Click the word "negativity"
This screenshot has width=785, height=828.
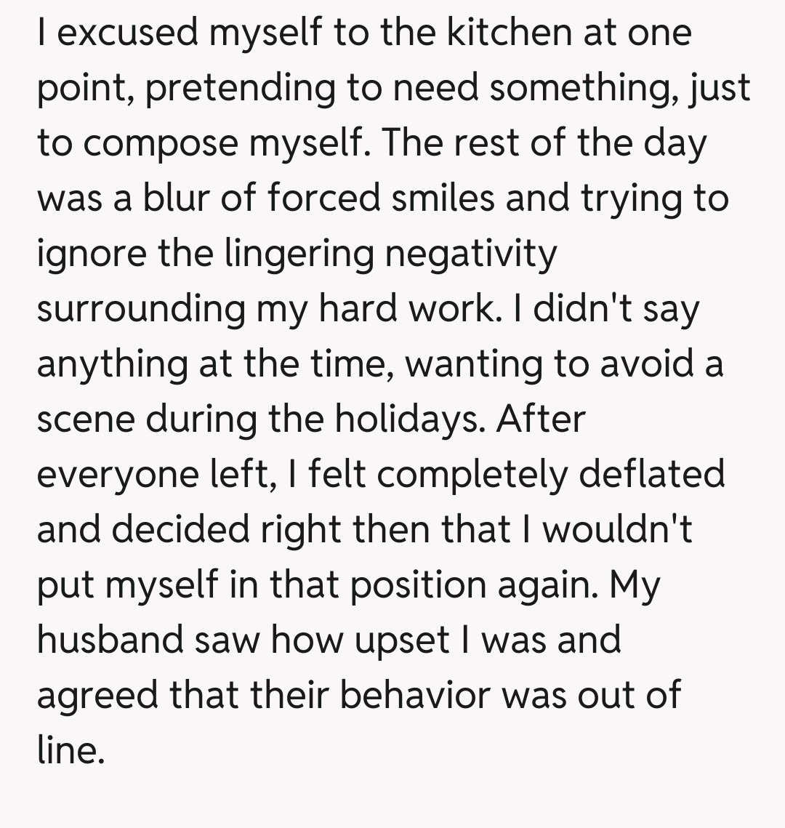click(470, 254)
